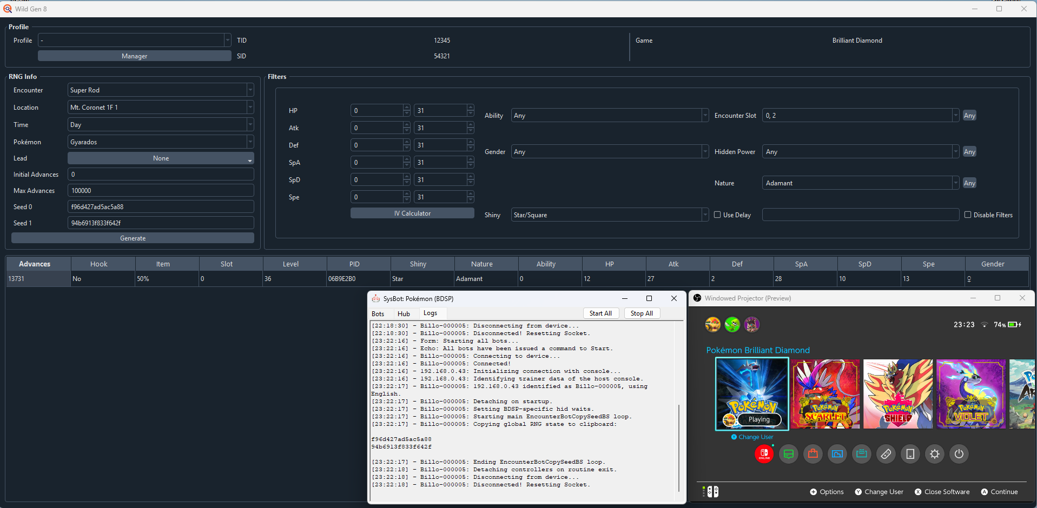1037x508 pixels.
Task: Select the green Splatoon user avatar
Action: (x=732, y=324)
